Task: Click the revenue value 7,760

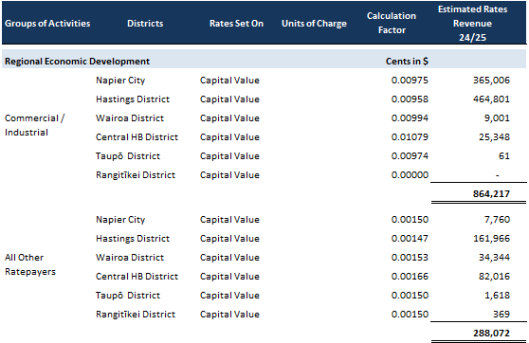Action: coord(497,220)
